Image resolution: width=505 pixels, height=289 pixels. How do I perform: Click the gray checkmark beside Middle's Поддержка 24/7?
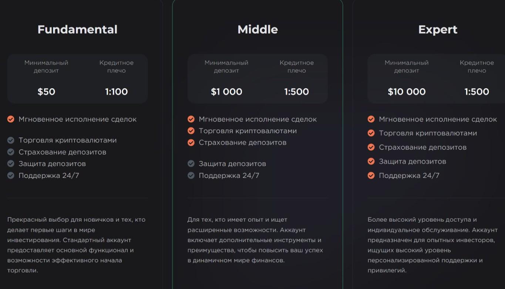tap(191, 175)
